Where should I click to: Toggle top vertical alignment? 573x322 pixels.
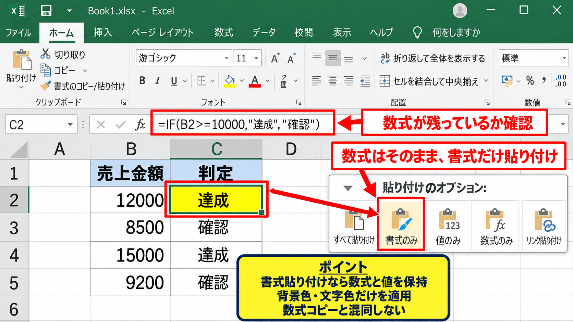point(317,56)
